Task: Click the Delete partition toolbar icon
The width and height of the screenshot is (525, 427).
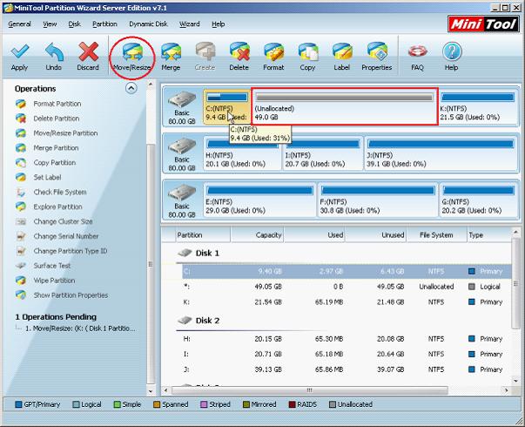Action: pyautogui.click(x=239, y=57)
